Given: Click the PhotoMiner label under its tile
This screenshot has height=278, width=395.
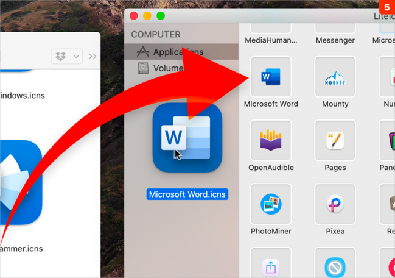Looking at the screenshot, I should coord(271,231).
